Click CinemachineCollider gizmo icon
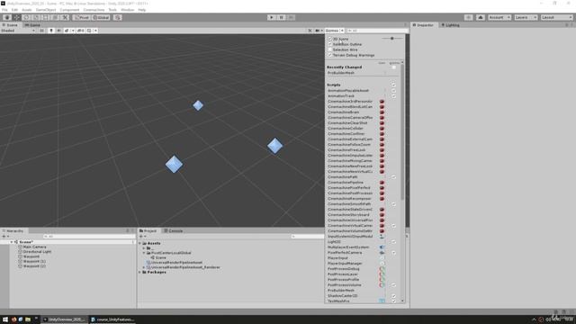Image resolution: width=576 pixels, height=324 pixels. click(x=382, y=128)
